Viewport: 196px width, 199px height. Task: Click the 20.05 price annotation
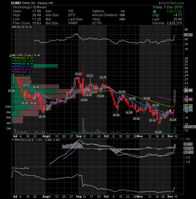point(88,95)
